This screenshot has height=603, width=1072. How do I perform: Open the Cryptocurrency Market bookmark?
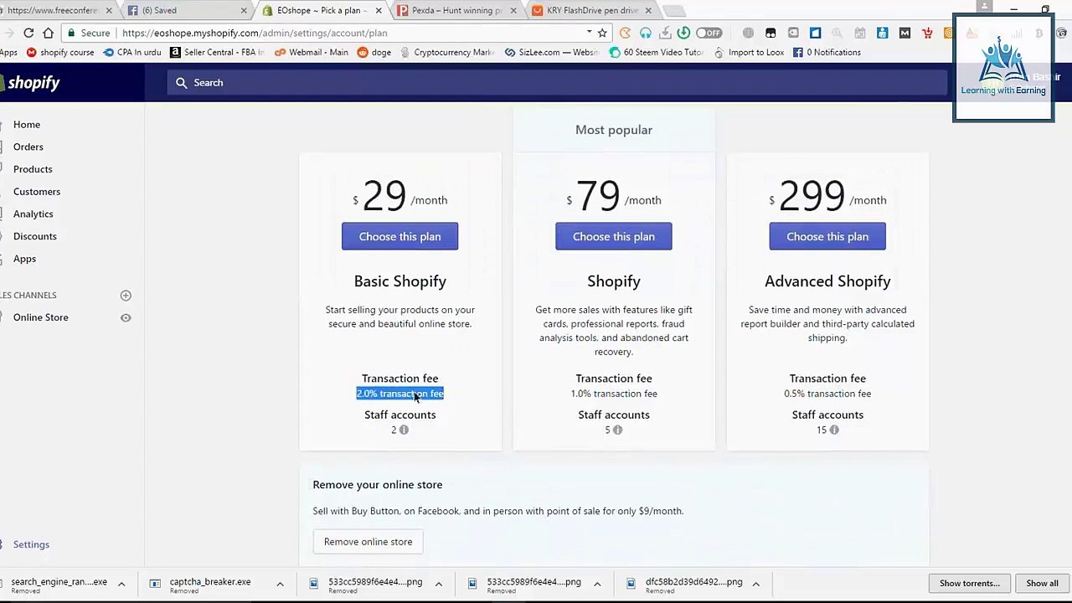(x=447, y=52)
